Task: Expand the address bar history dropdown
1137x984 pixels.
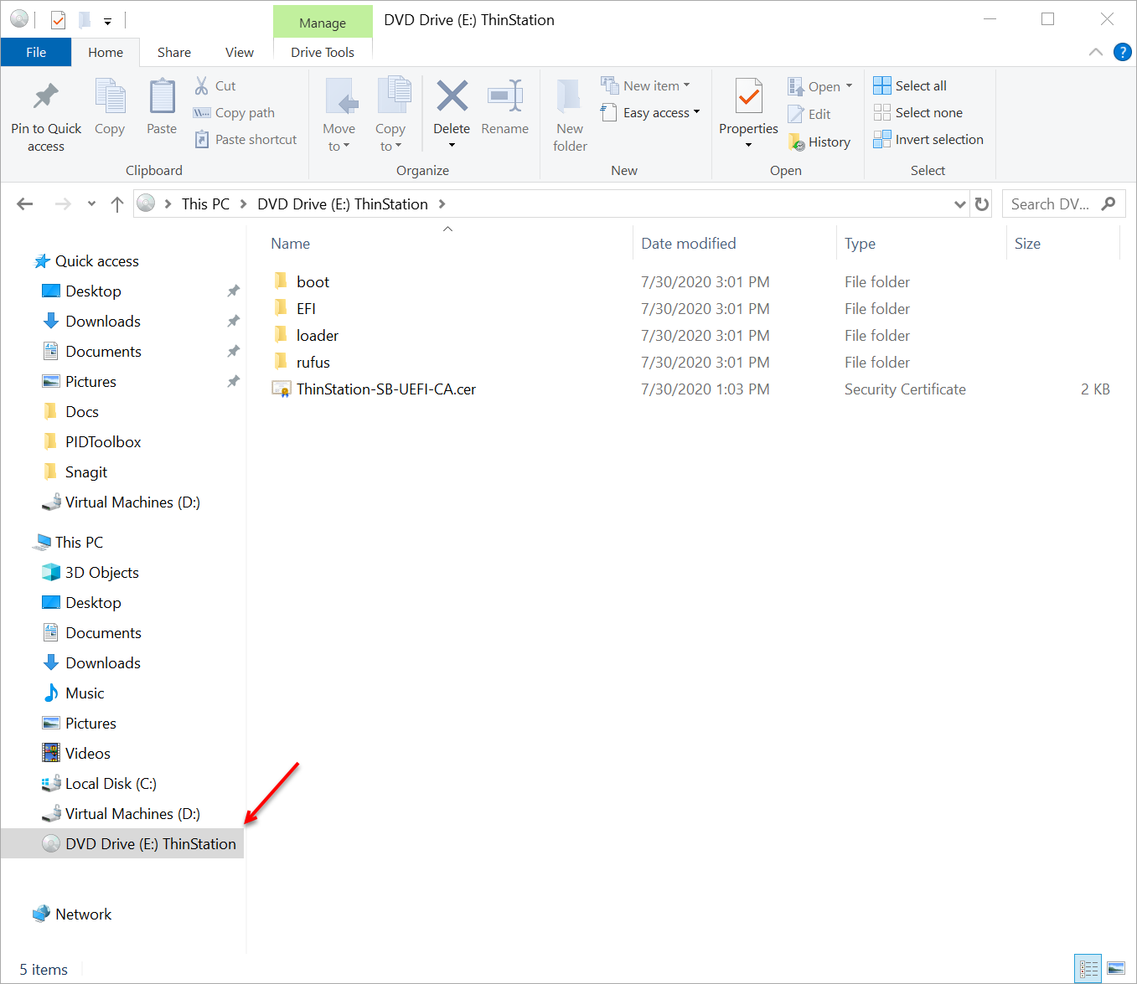Action: click(960, 203)
